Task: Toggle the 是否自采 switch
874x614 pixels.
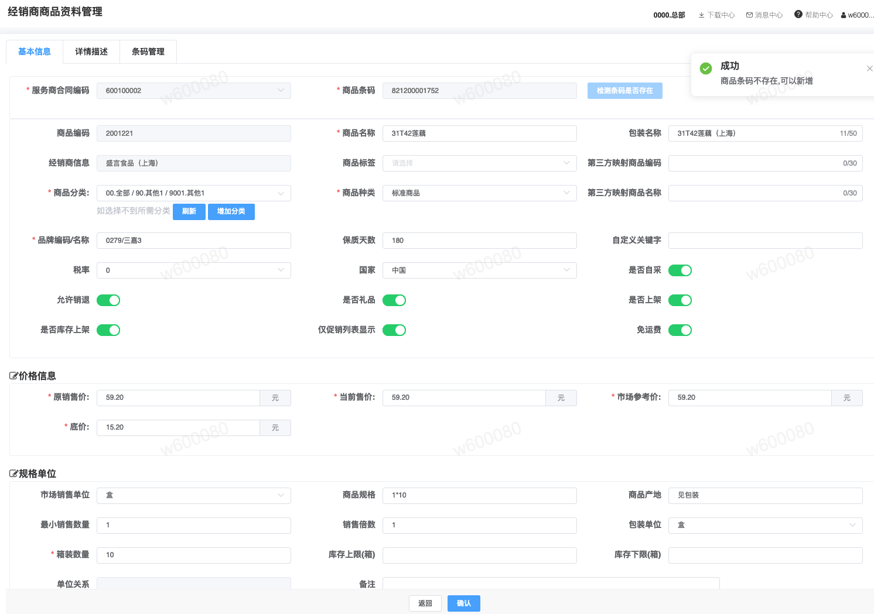Action: pos(680,270)
